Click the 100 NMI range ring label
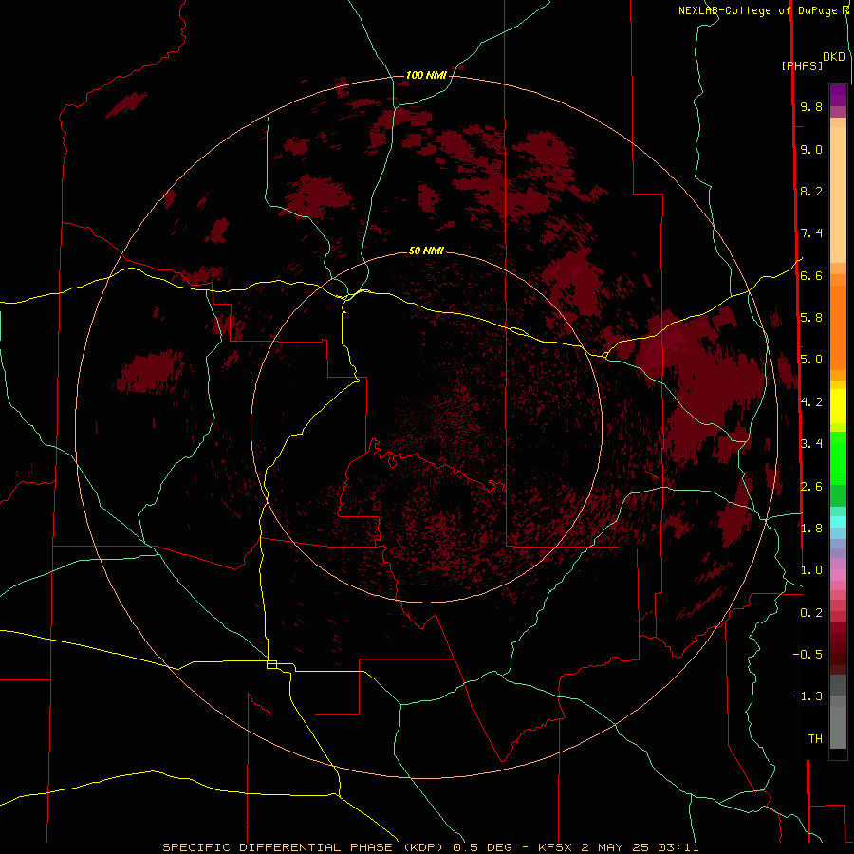 pyautogui.click(x=426, y=75)
